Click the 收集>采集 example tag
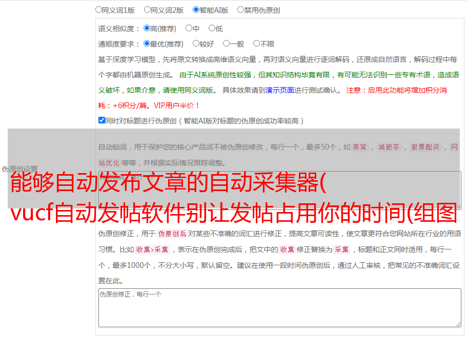467x337 pixels. [x=152, y=249]
